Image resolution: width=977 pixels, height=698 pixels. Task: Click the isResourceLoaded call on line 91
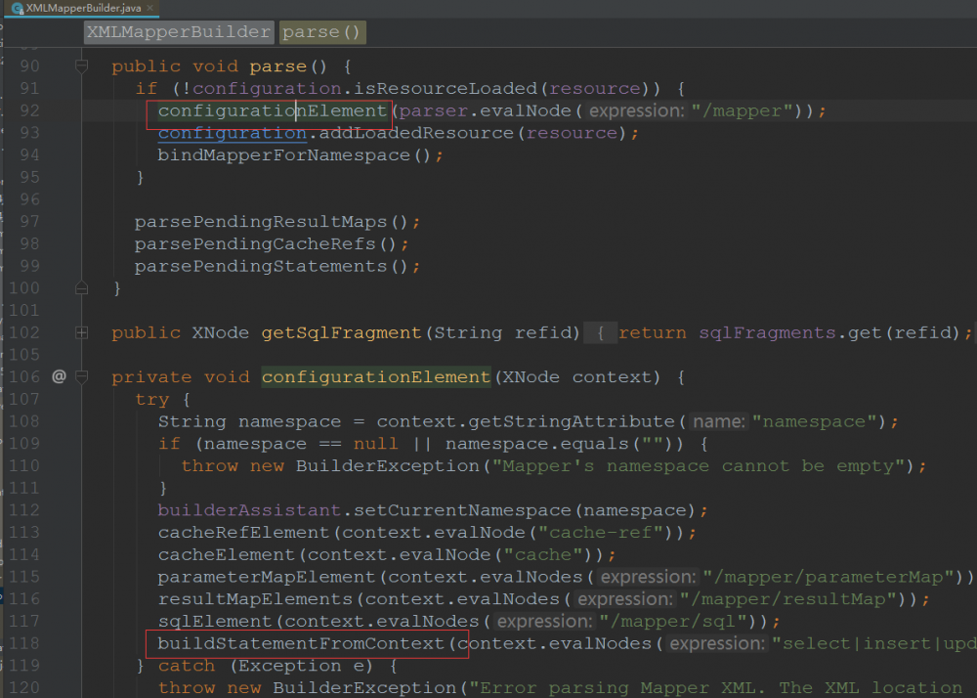tap(445, 89)
